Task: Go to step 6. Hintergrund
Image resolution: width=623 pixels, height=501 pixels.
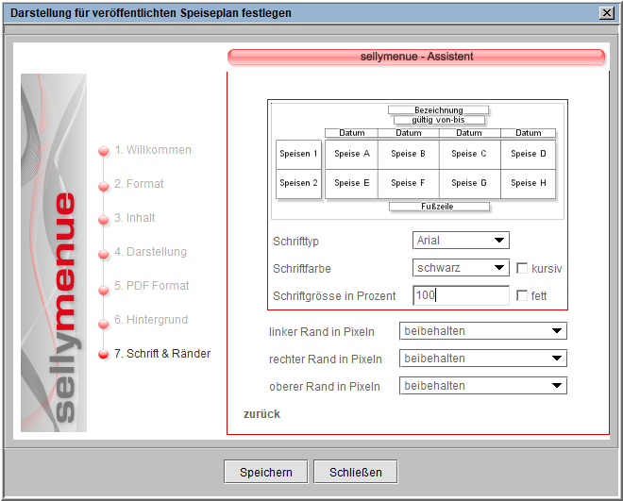Action: [151, 320]
